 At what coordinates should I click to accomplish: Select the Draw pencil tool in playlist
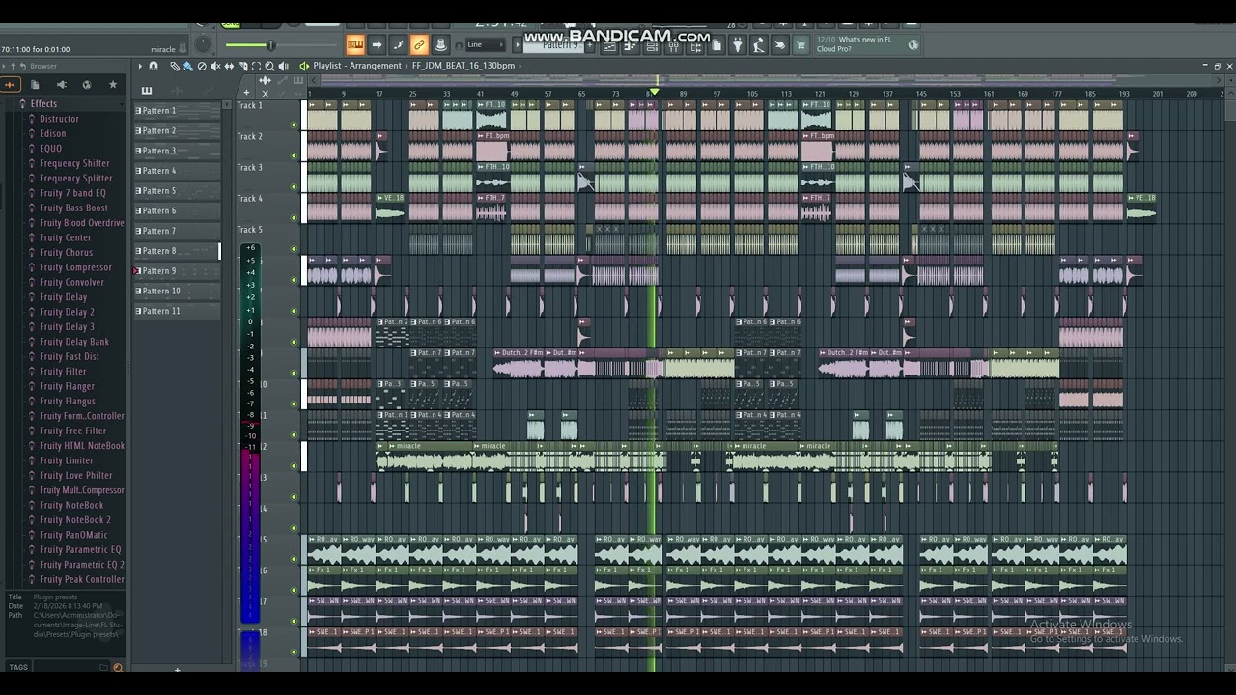(x=175, y=66)
